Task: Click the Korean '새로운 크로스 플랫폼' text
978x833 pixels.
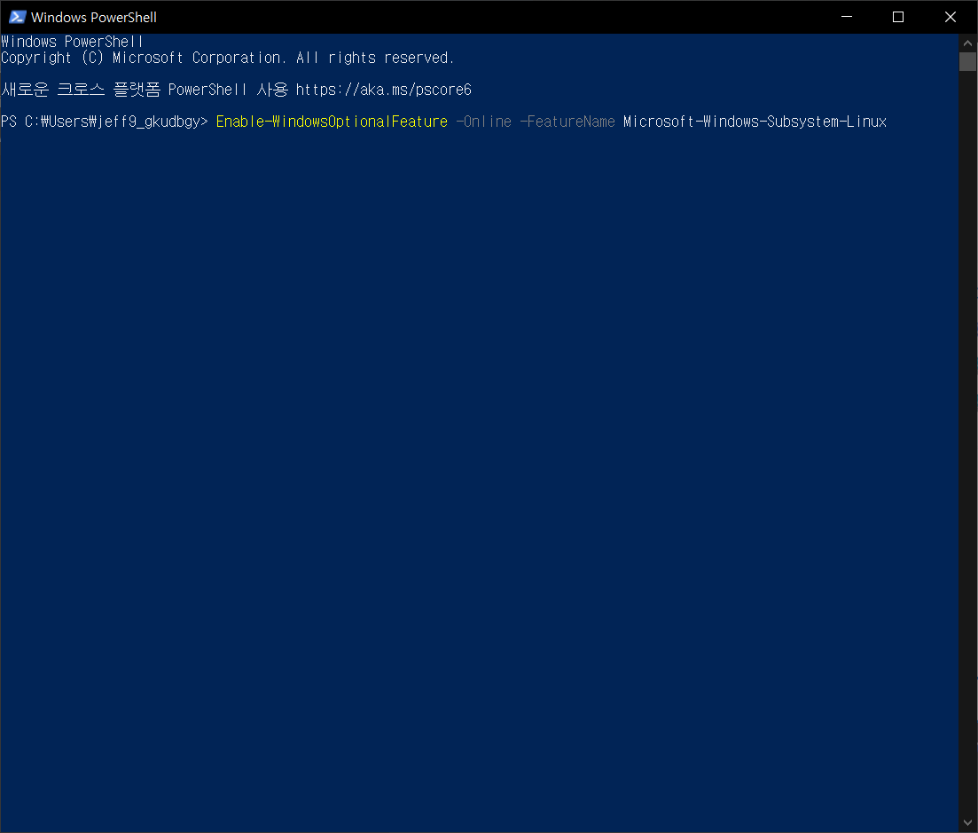Action: (x=81, y=90)
